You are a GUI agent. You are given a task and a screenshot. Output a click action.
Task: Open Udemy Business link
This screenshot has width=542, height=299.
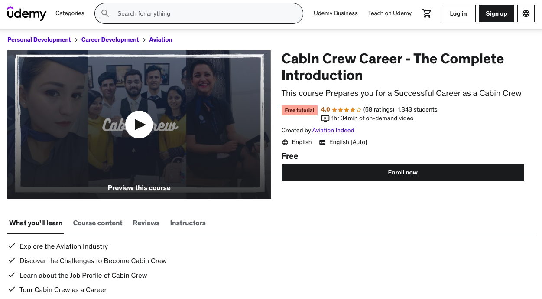(336, 13)
